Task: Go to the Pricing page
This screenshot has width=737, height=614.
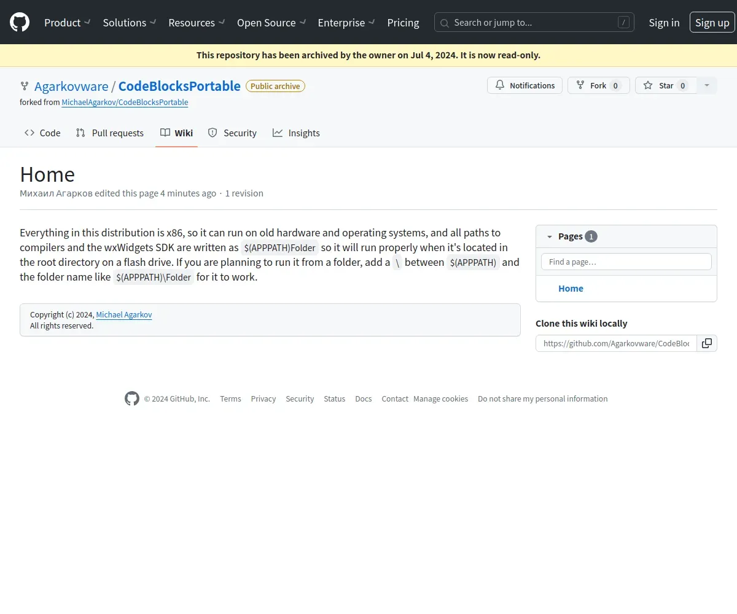Action: [x=403, y=22]
